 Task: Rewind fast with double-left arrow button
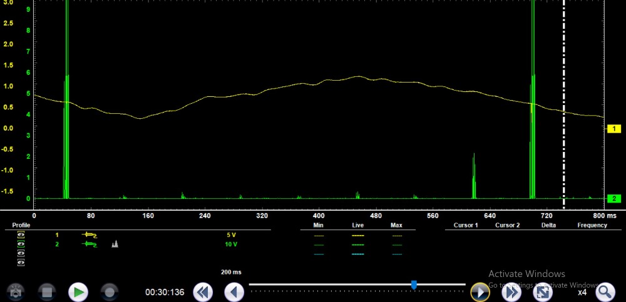click(x=202, y=291)
